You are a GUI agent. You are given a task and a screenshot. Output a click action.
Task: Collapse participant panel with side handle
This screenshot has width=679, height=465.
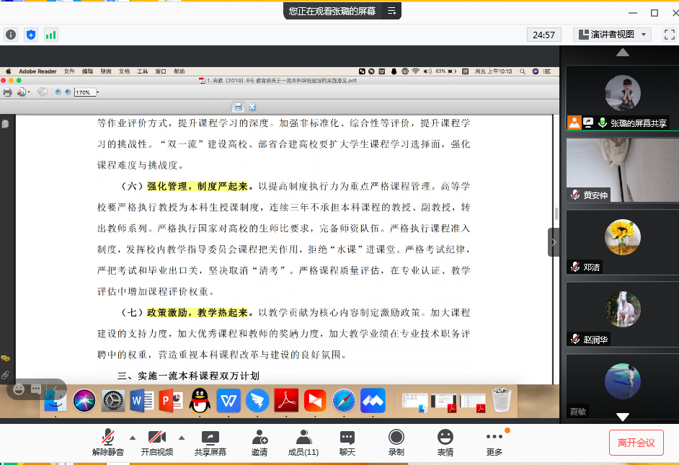coord(553,242)
